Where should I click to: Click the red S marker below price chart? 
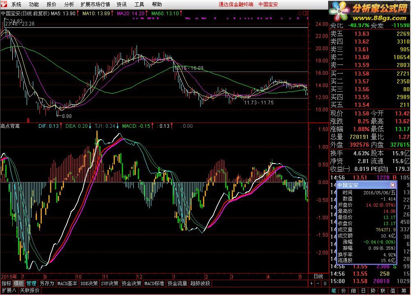(x=28, y=121)
